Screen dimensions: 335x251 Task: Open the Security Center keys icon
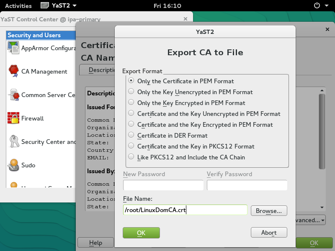click(13, 142)
